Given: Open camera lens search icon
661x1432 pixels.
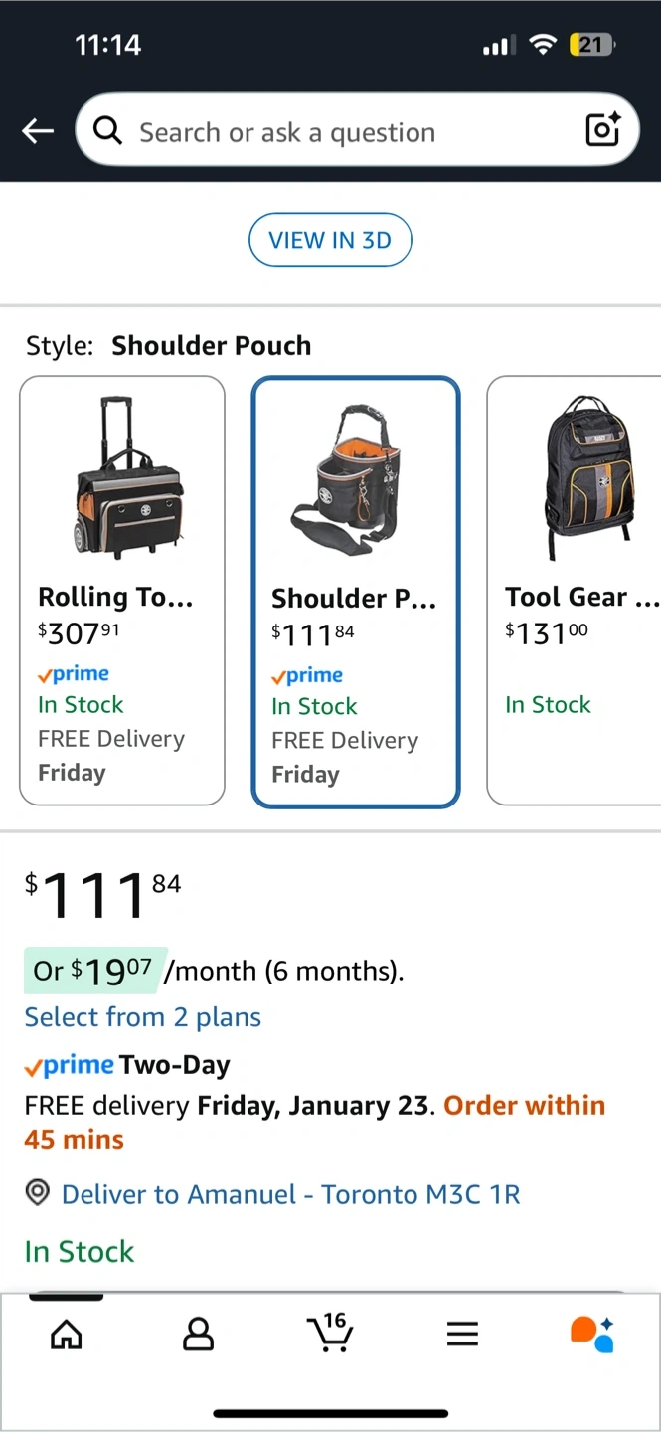Looking at the screenshot, I should (602, 130).
